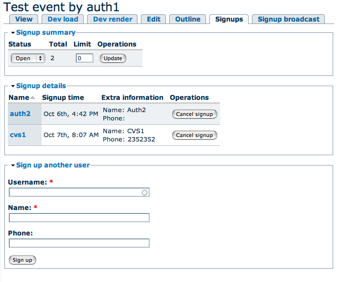Image resolution: width=340 pixels, height=282 pixels.
Task: Click autocomplete circle in Username field
Action: pos(144,192)
